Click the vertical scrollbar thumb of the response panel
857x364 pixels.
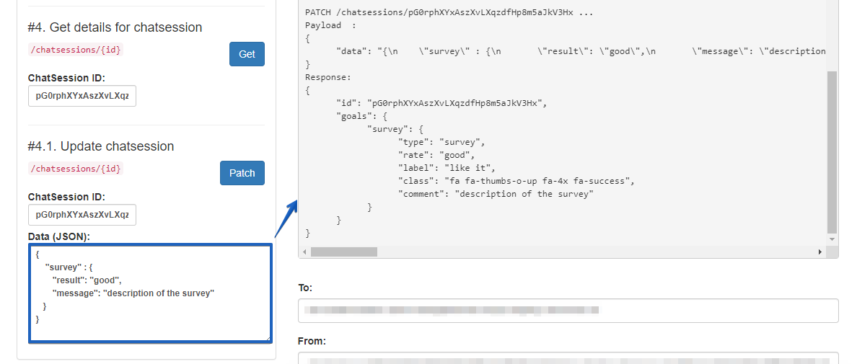pos(832,151)
